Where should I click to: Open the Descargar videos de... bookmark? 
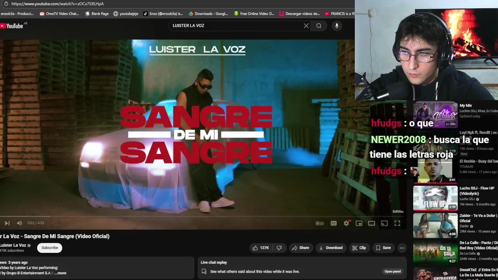click(299, 14)
